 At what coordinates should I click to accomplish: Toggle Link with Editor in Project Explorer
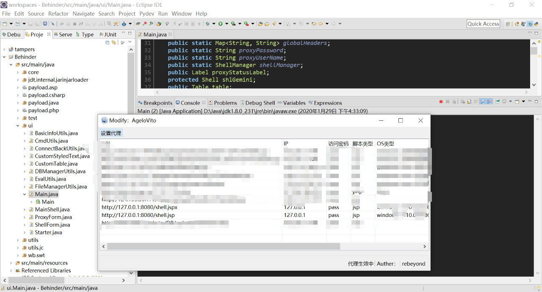tap(113, 42)
